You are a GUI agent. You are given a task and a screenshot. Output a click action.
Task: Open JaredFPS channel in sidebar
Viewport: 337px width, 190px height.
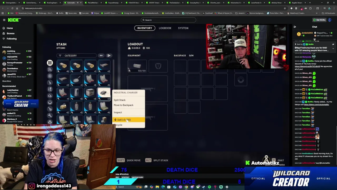point(16,75)
